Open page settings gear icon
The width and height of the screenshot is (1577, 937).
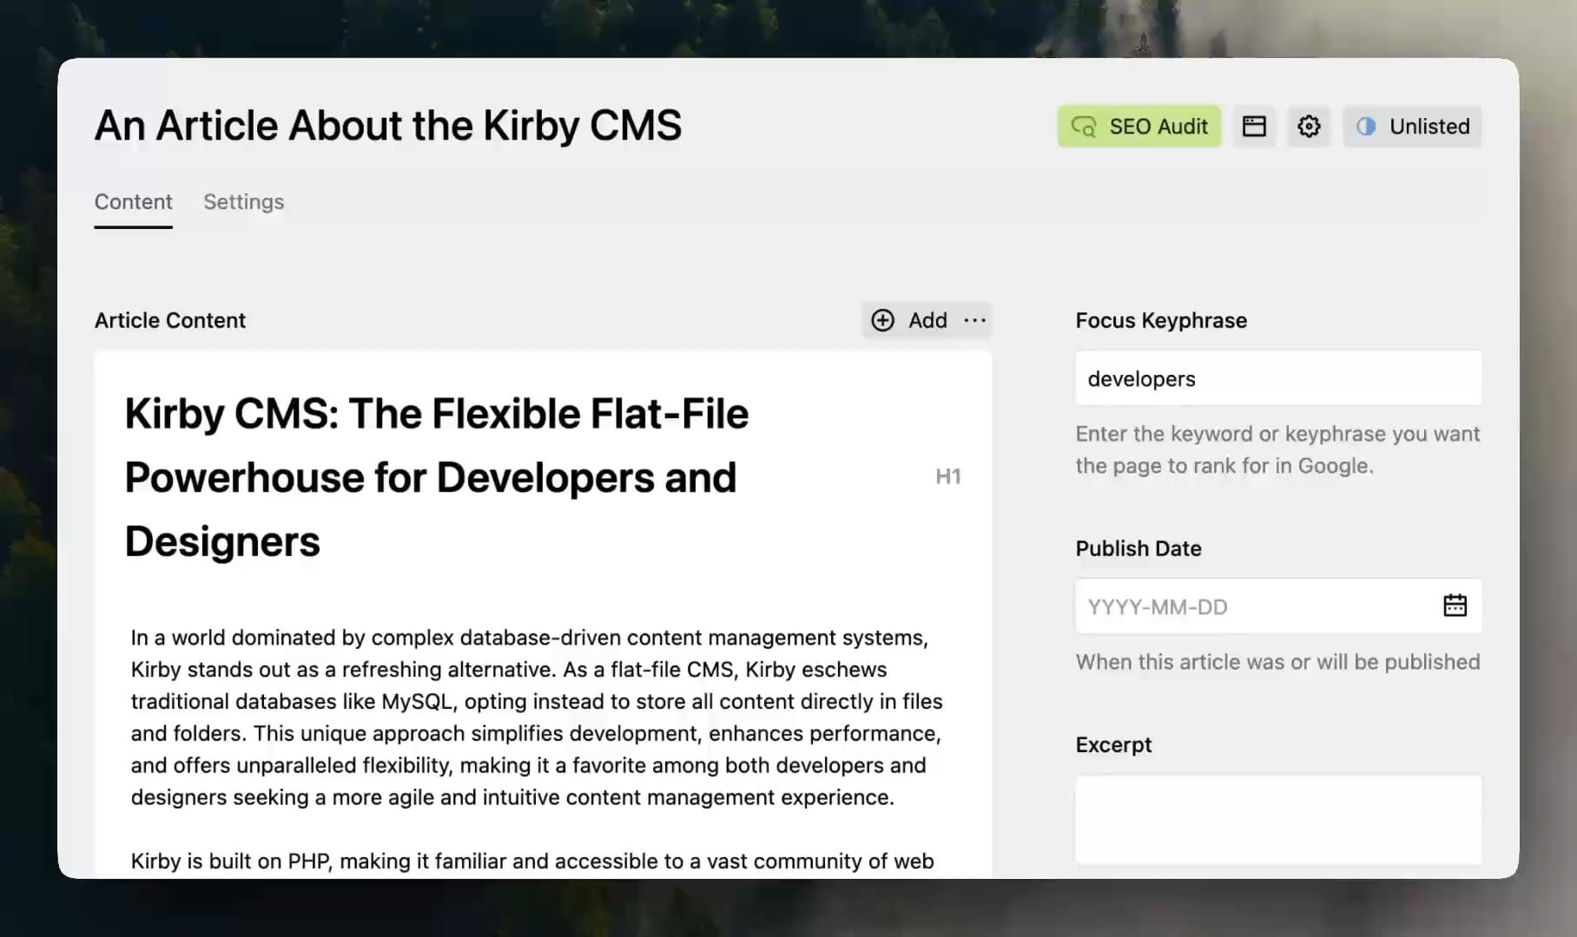tap(1309, 127)
